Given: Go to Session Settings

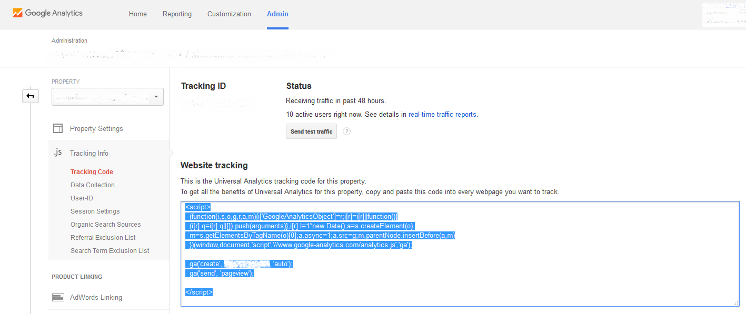Looking at the screenshot, I should (x=95, y=211).
